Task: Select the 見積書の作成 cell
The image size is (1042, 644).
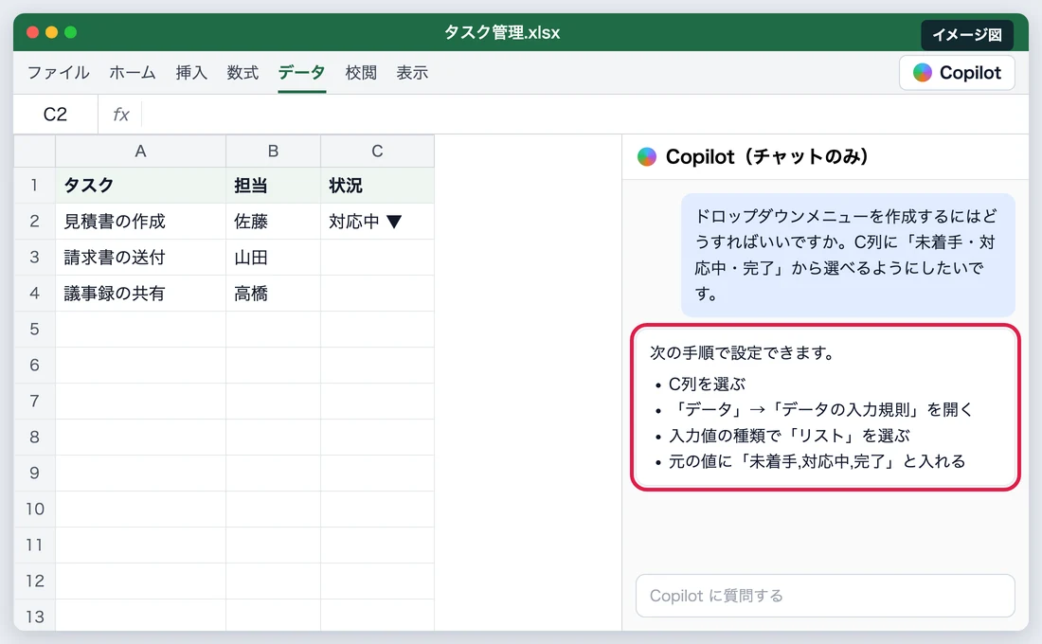Action: coord(140,222)
